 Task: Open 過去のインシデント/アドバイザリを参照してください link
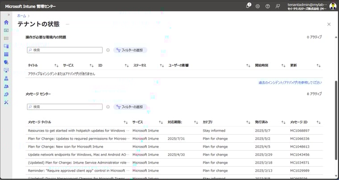[290, 83]
